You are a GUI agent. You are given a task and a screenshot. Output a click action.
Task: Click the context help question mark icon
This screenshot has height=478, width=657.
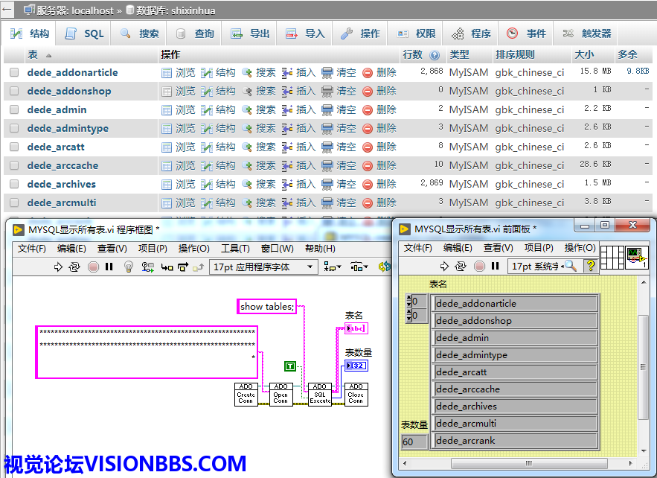591,266
